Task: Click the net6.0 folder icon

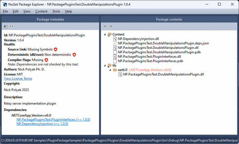Action: coord(115,70)
